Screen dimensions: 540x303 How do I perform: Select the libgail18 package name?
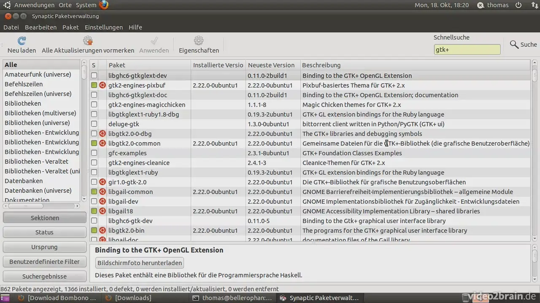tap(121, 211)
